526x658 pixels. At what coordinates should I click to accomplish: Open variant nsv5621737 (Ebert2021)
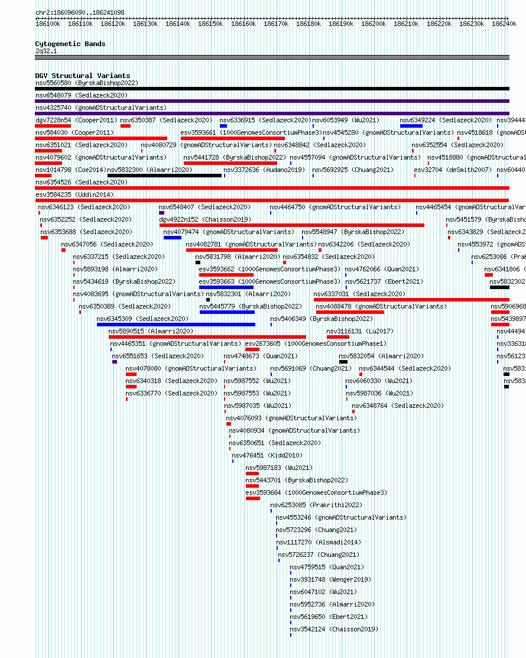click(x=384, y=281)
